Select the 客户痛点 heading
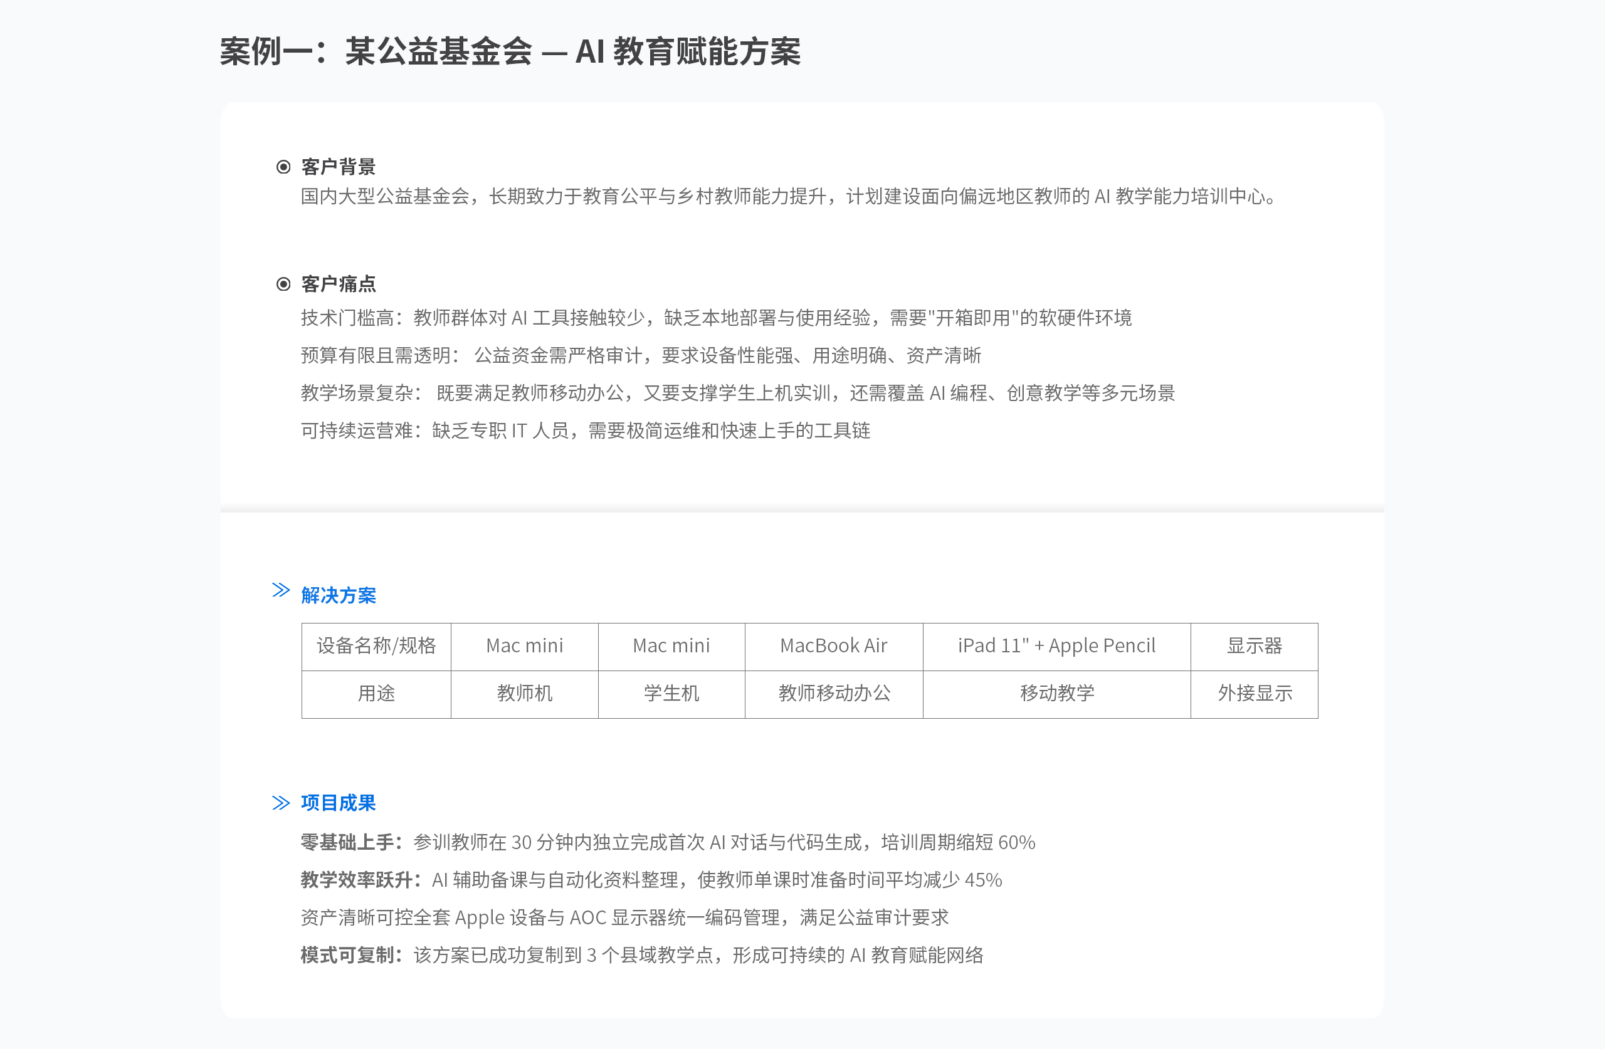Viewport: 1605px width, 1049px height. click(339, 284)
